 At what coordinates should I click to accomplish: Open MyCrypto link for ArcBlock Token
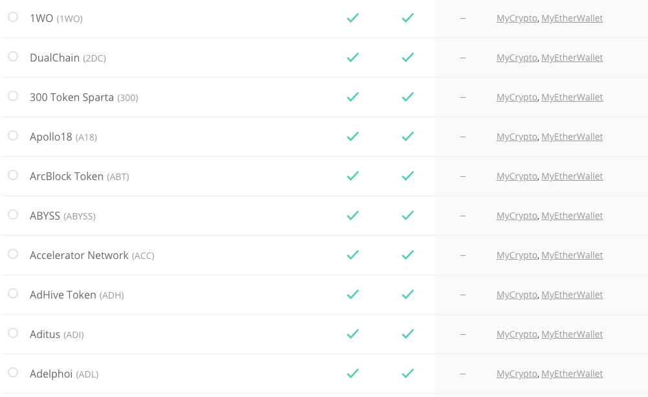point(517,176)
